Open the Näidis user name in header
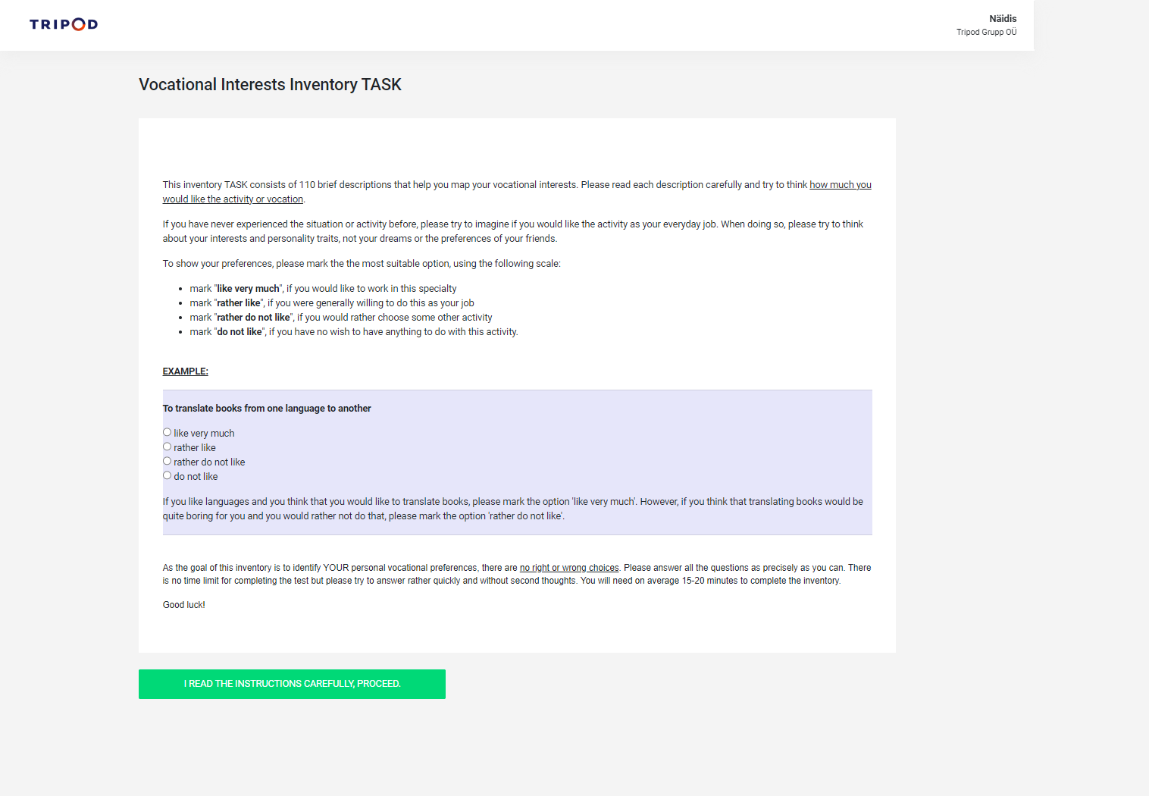The width and height of the screenshot is (1149, 796). [x=1002, y=19]
